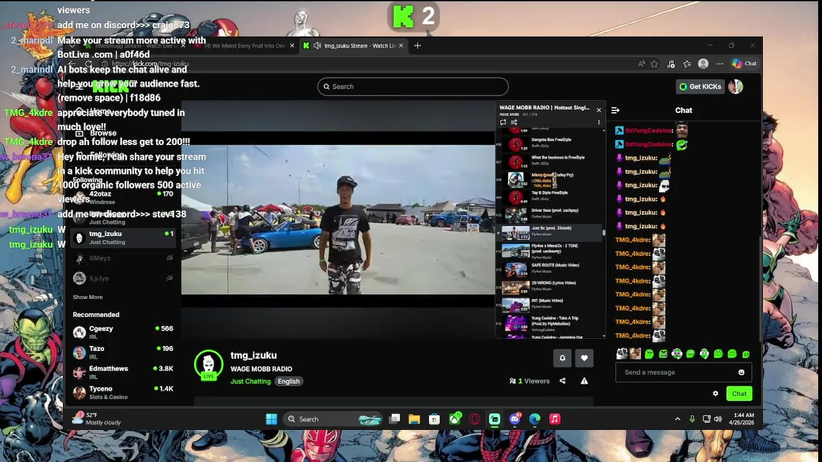The height and width of the screenshot is (462, 822).
Task: Open the Copilot Chat button in Edge
Action: [x=745, y=64]
